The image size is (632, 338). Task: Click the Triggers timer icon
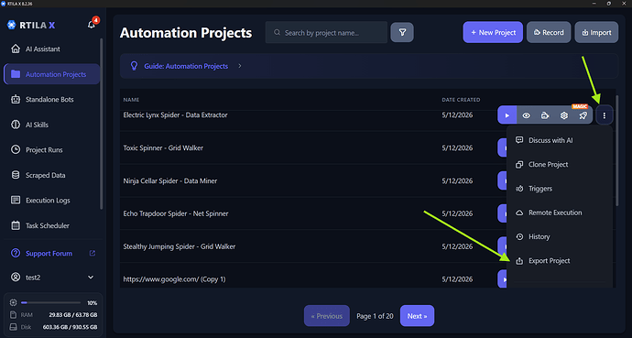[519, 189]
